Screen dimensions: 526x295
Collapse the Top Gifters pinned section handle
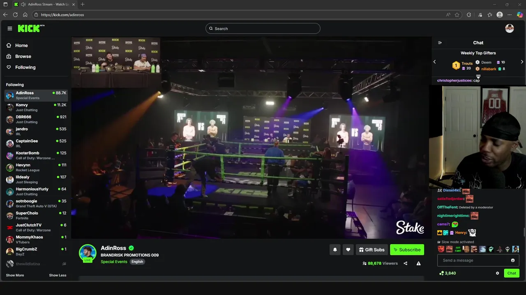pos(478,77)
